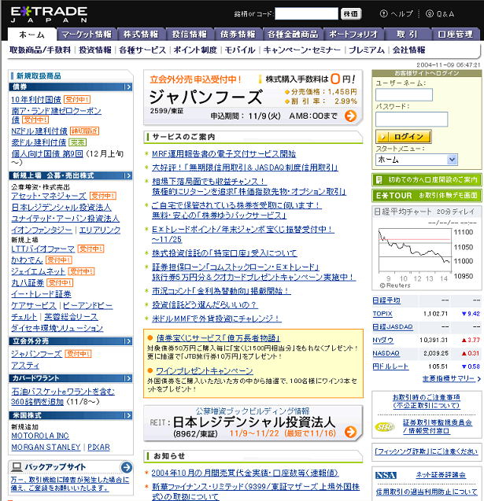Focus the パスワード input field
The image size is (484, 501).
[412, 120]
